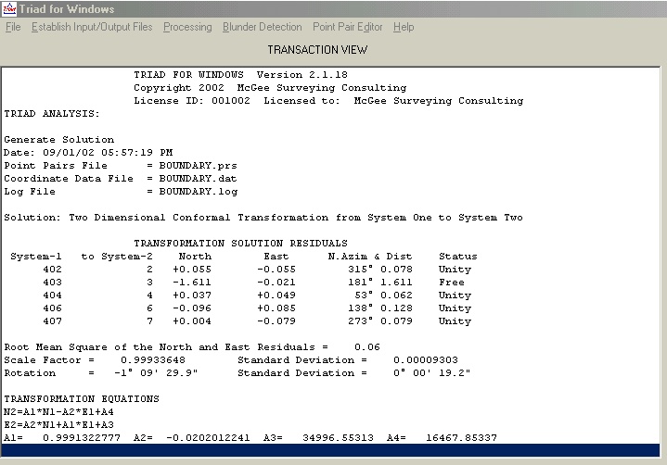Open the Blunder Detection menu
667x465 pixels.
click(x=262, y=27)
